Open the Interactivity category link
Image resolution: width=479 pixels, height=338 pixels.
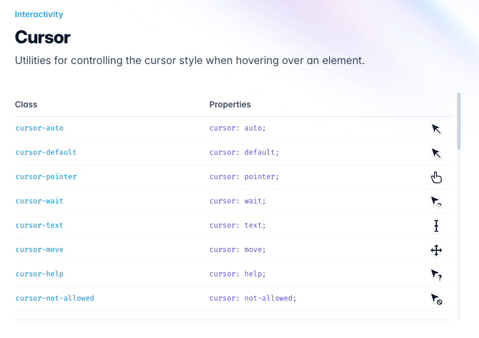point(39,14)
